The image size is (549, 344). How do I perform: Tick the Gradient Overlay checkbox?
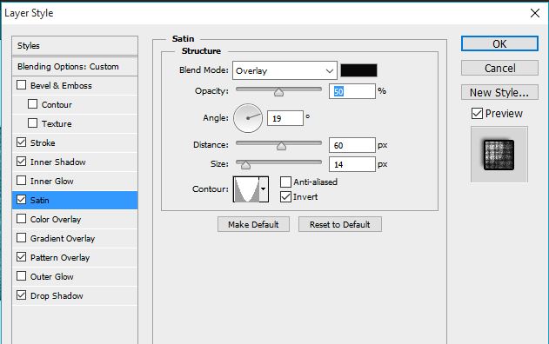pyautogui.click(x=22, y=238)
